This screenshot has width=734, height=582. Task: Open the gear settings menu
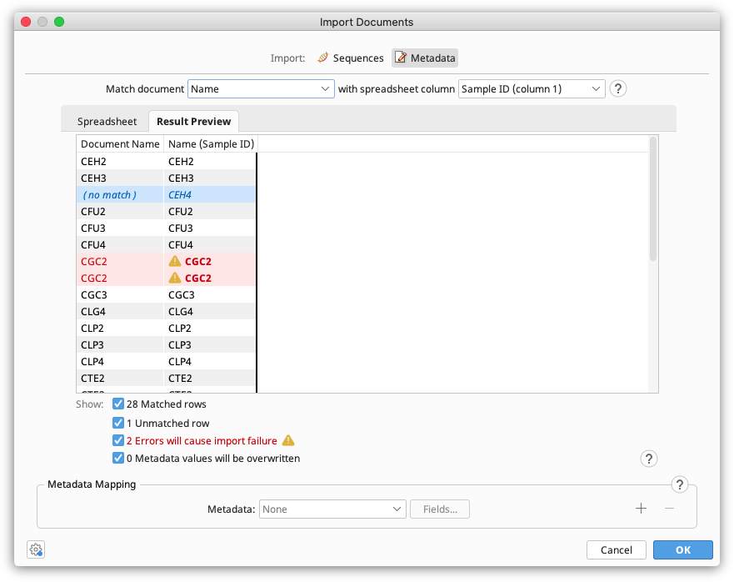click(x=36, y=549)
